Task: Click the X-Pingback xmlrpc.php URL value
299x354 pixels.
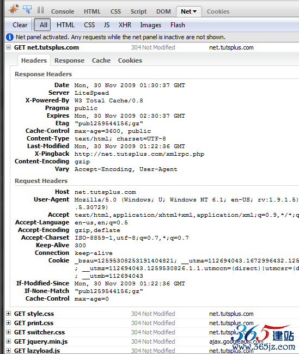Action: [x=139, y=154]
